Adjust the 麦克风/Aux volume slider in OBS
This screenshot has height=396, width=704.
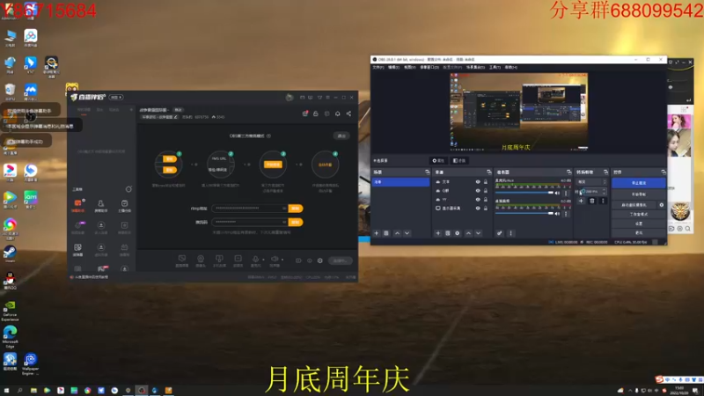(524, 193)
